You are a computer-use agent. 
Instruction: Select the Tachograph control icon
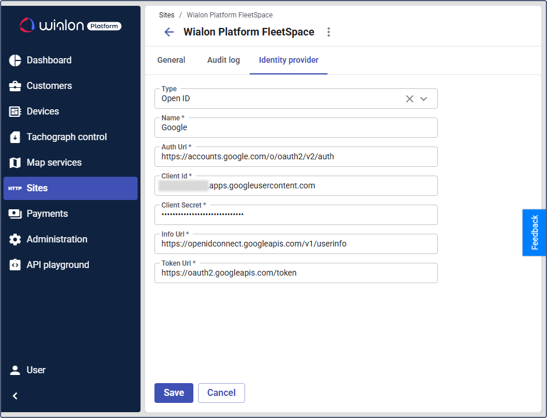point(15,137)
